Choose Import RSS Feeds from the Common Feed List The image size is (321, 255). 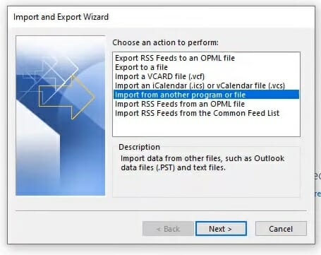[197, 113]
